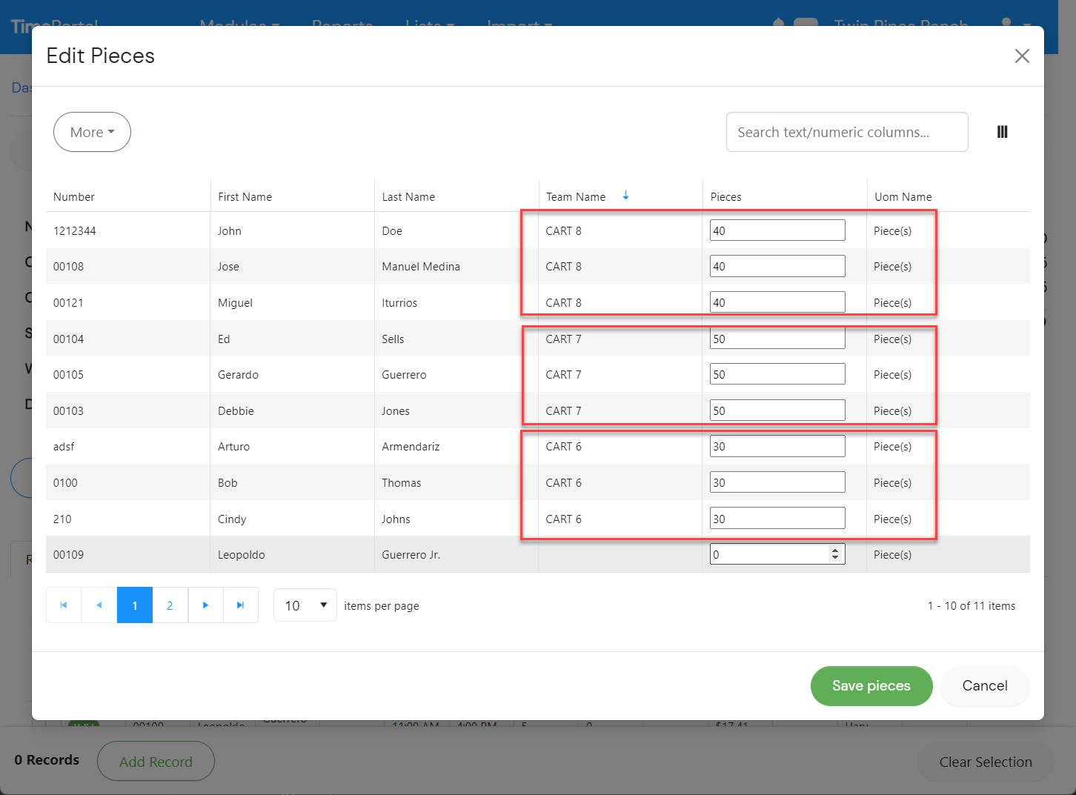Jump to the last page icon
The width and height of the screenshot is (1076, 795).
coord(241,605)
